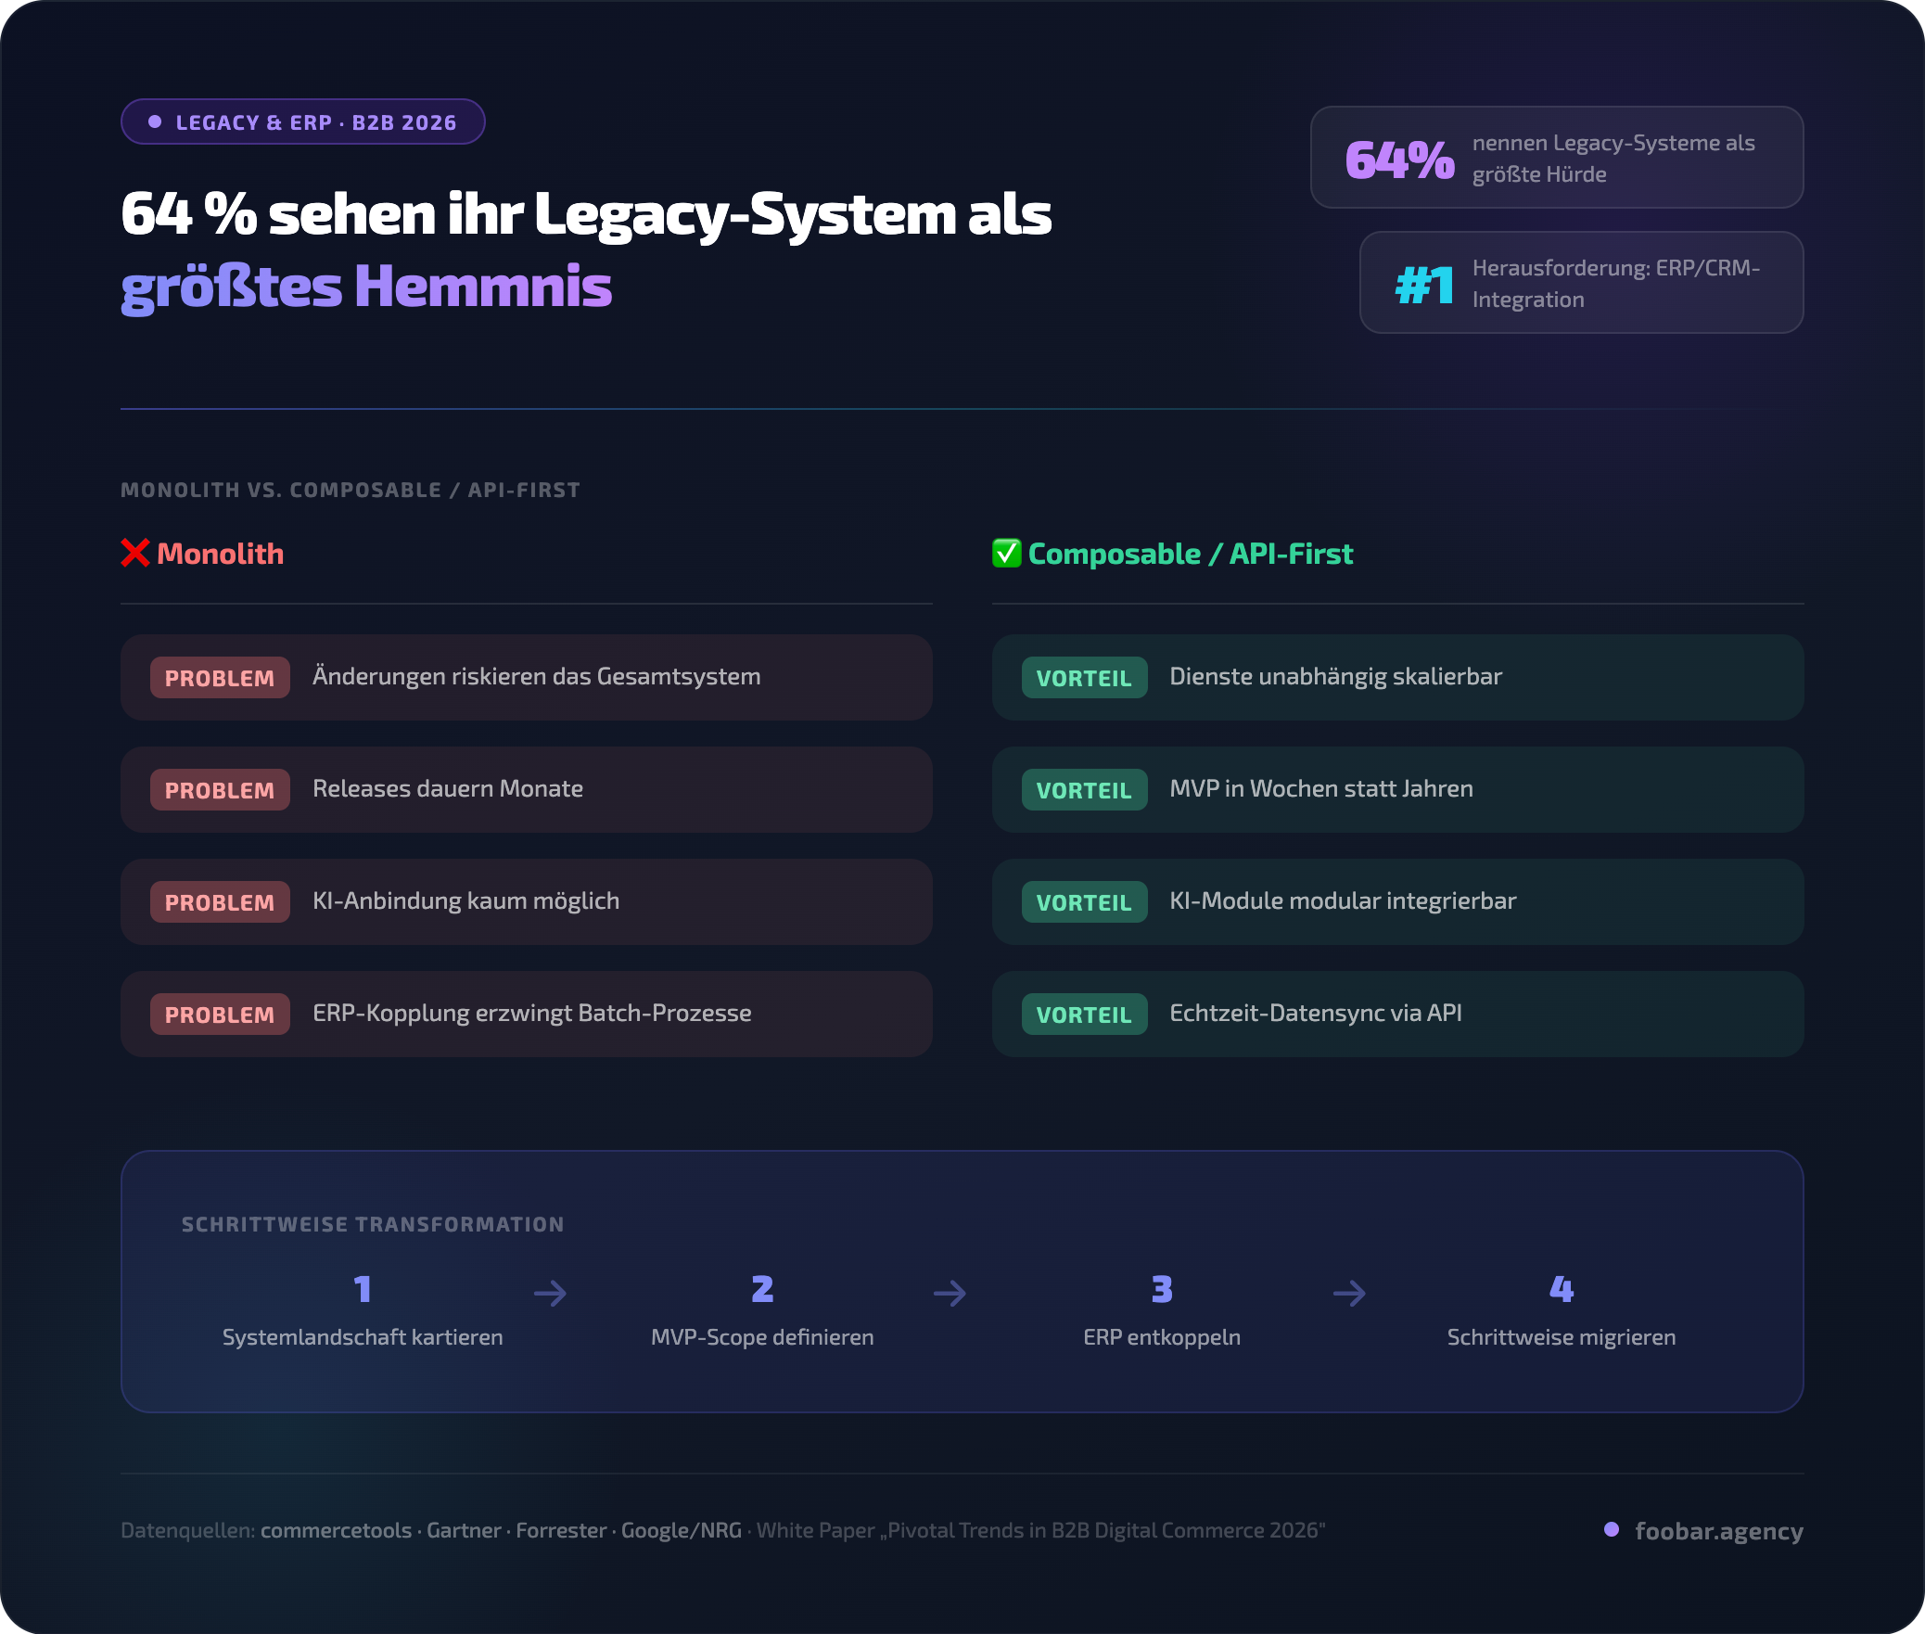This screenshot has width=1925, height=1634.
Task: Click step number 4 Schrittweise migrieren
Action: click(x=1562, y=1289)
